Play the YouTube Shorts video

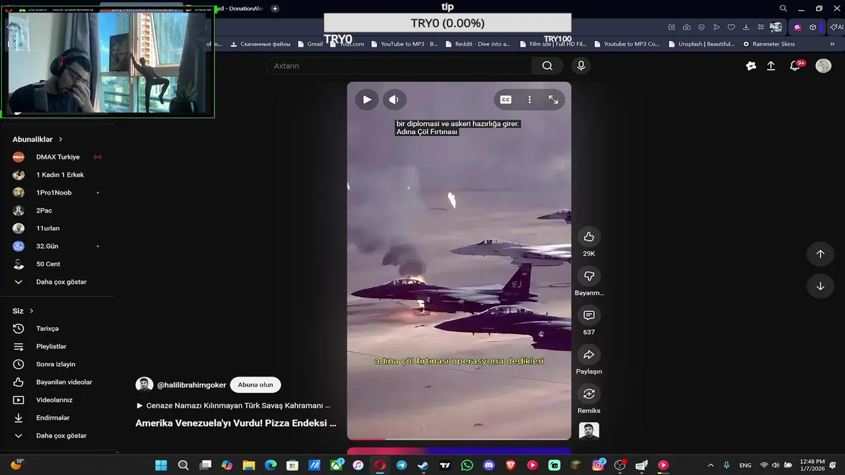(367, 100)
